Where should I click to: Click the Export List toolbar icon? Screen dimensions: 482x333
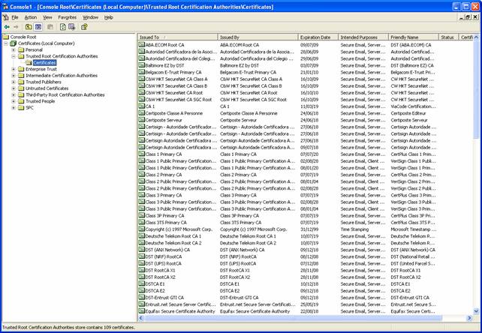(72, 27)
